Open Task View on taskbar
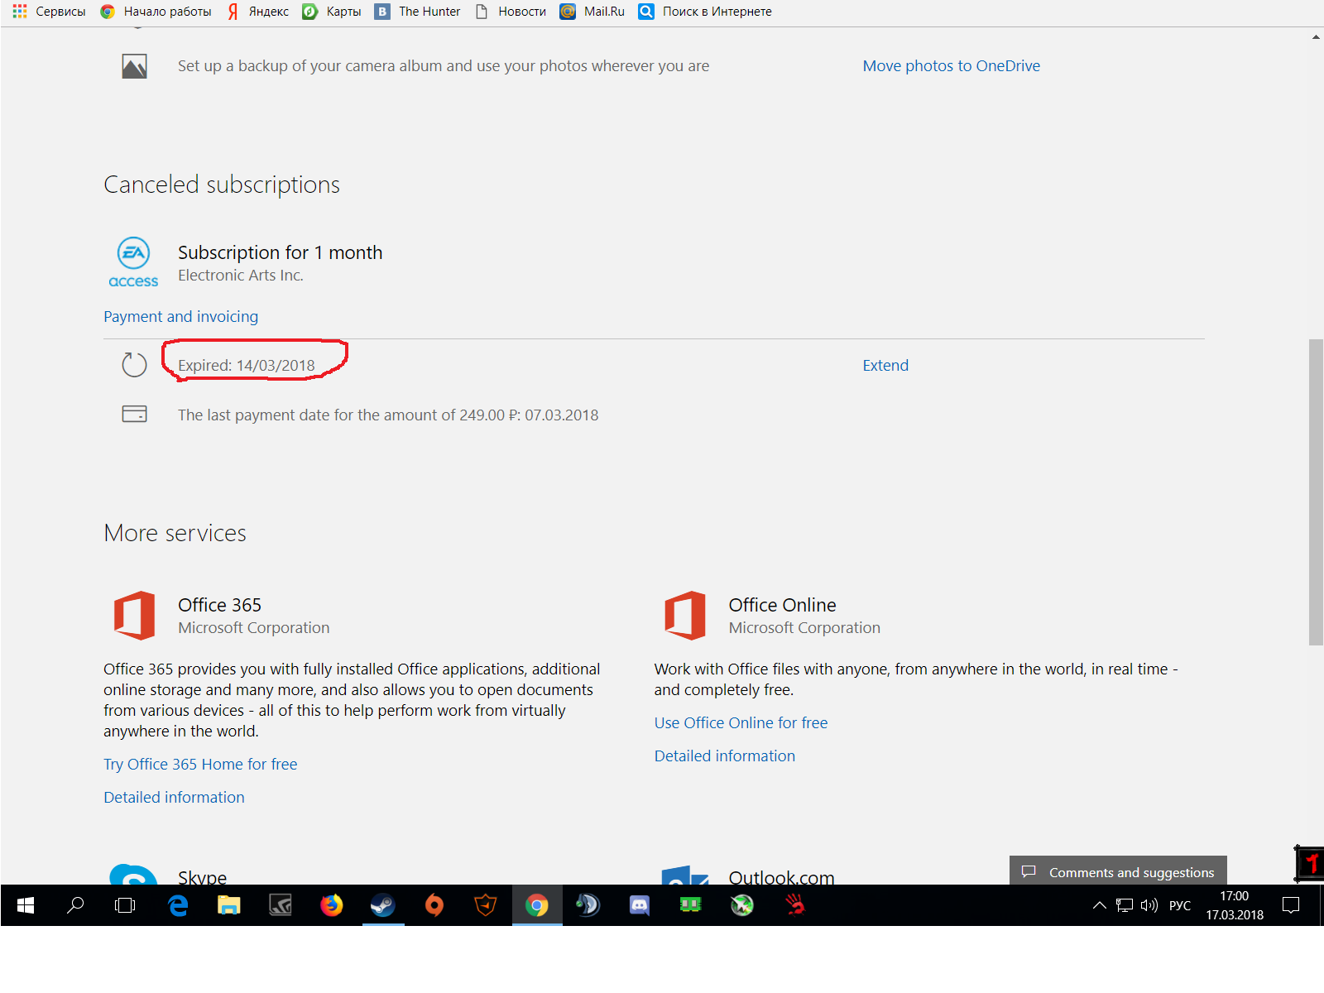This screenshot has height=993, width=1324. point(125,906)
